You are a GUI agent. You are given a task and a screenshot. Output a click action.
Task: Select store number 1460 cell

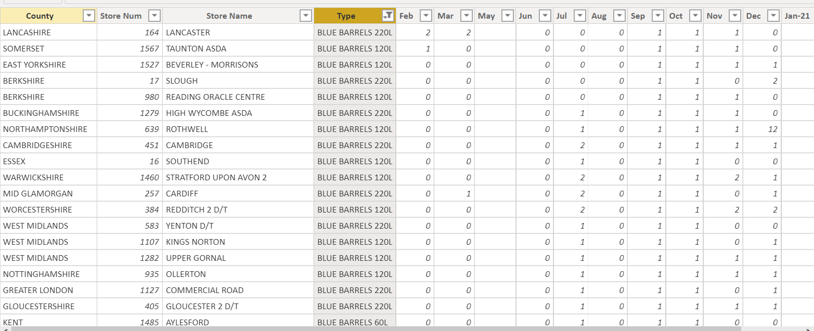(130, 177)
